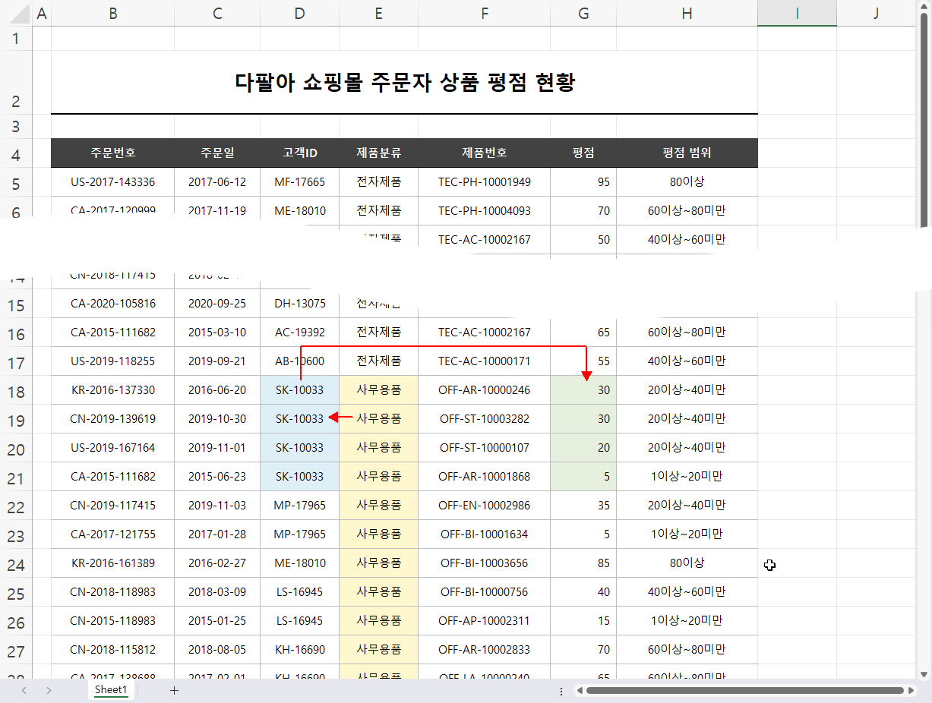Select '사무용품' in the OFF-AR-10001868 row
The height and width of the screenshot is (703, 932).
pyautogui.click(x=378, y=477)
